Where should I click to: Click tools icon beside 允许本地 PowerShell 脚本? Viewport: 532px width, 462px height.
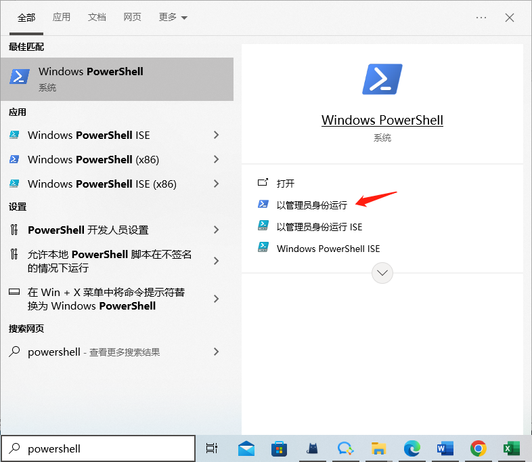coord(14,254)
